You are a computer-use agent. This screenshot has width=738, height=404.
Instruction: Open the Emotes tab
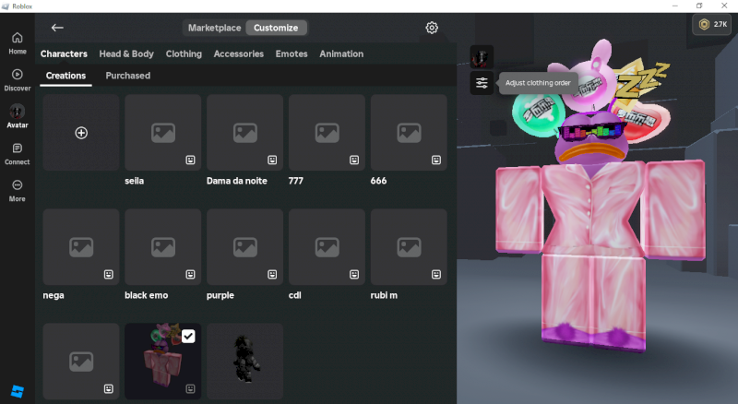(x=292, y=53)
